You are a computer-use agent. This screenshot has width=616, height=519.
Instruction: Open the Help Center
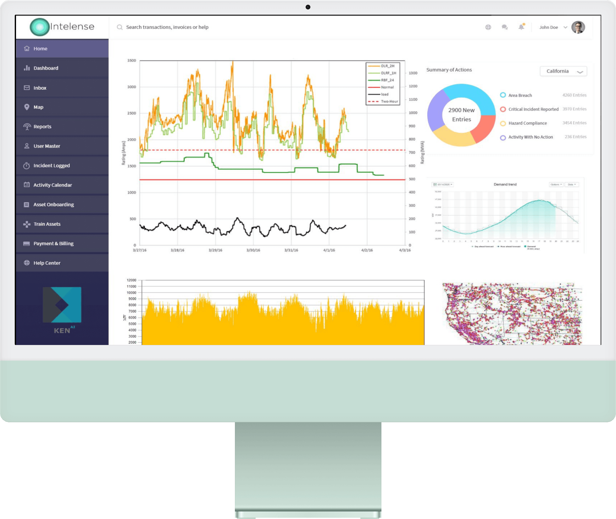(x=47, y=263)
